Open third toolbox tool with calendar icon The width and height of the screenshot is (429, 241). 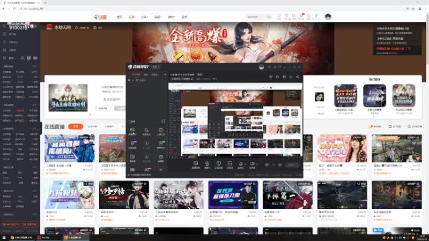point(160,131)
